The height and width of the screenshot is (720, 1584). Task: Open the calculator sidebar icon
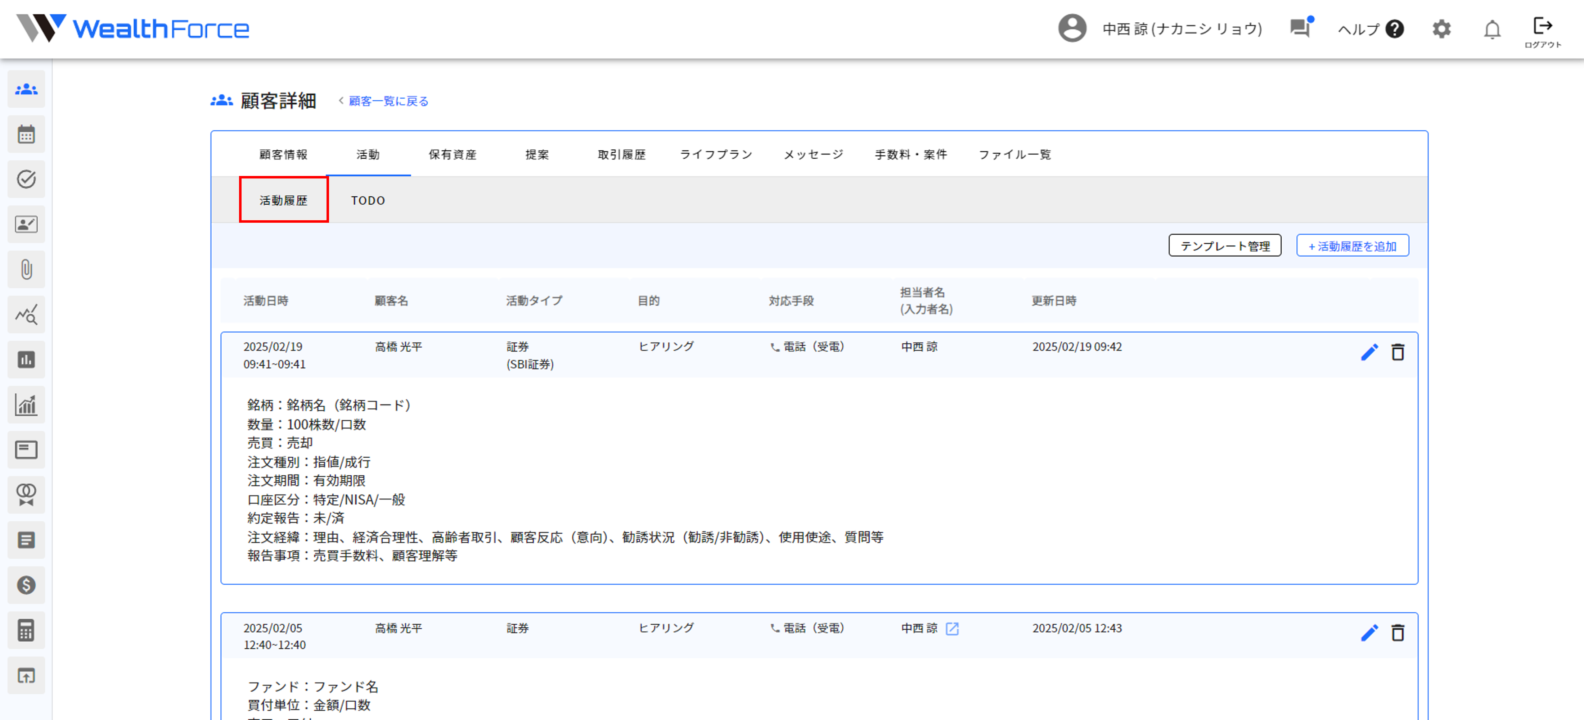(x=26, y=630)
